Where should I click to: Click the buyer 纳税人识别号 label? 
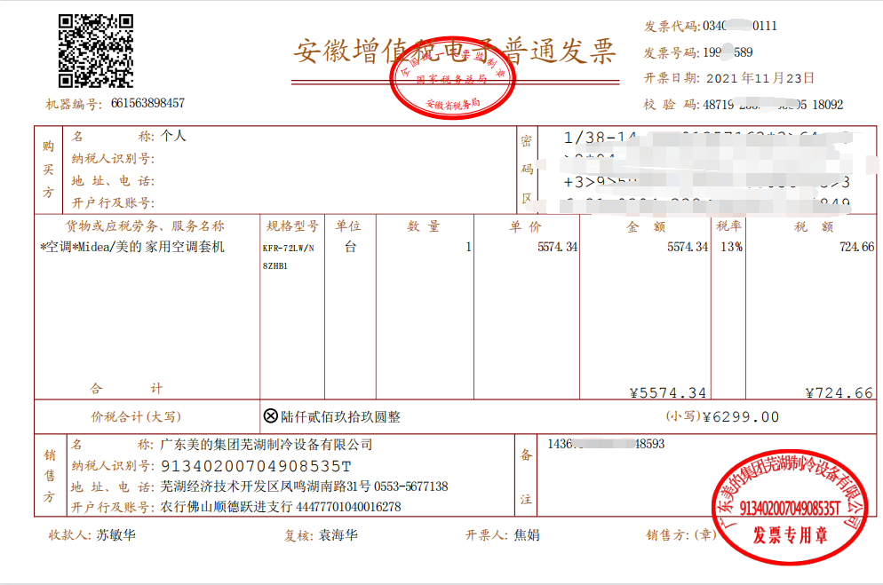(113, 159)
